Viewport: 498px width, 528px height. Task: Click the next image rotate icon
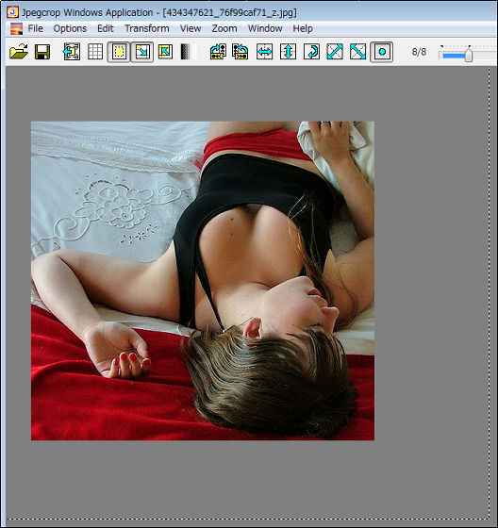tap(241, 52)
